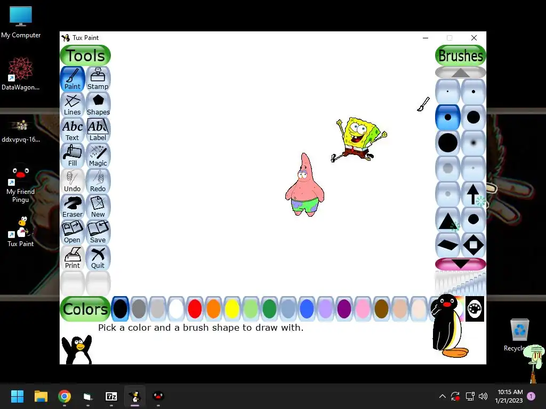Select the small dot brush, top right

[x=473, y=92]
